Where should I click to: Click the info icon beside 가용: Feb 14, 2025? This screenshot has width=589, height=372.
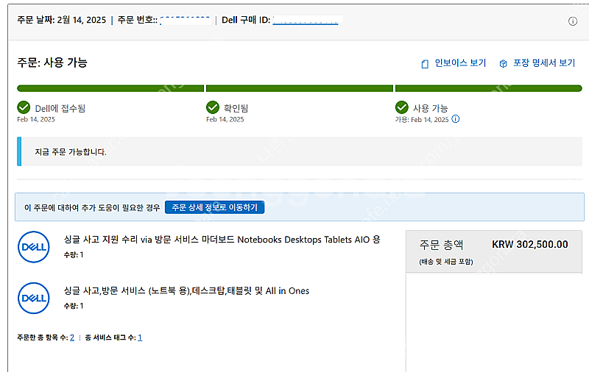tap(455, 119)
